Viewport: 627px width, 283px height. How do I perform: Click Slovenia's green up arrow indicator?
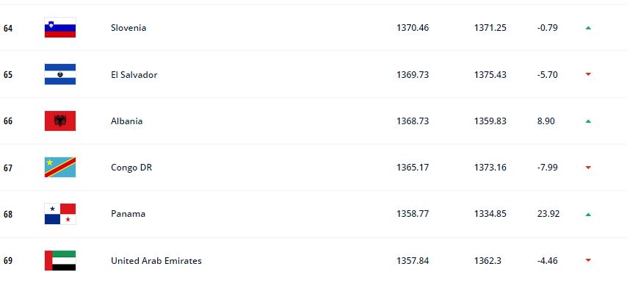tap(588, 28)
